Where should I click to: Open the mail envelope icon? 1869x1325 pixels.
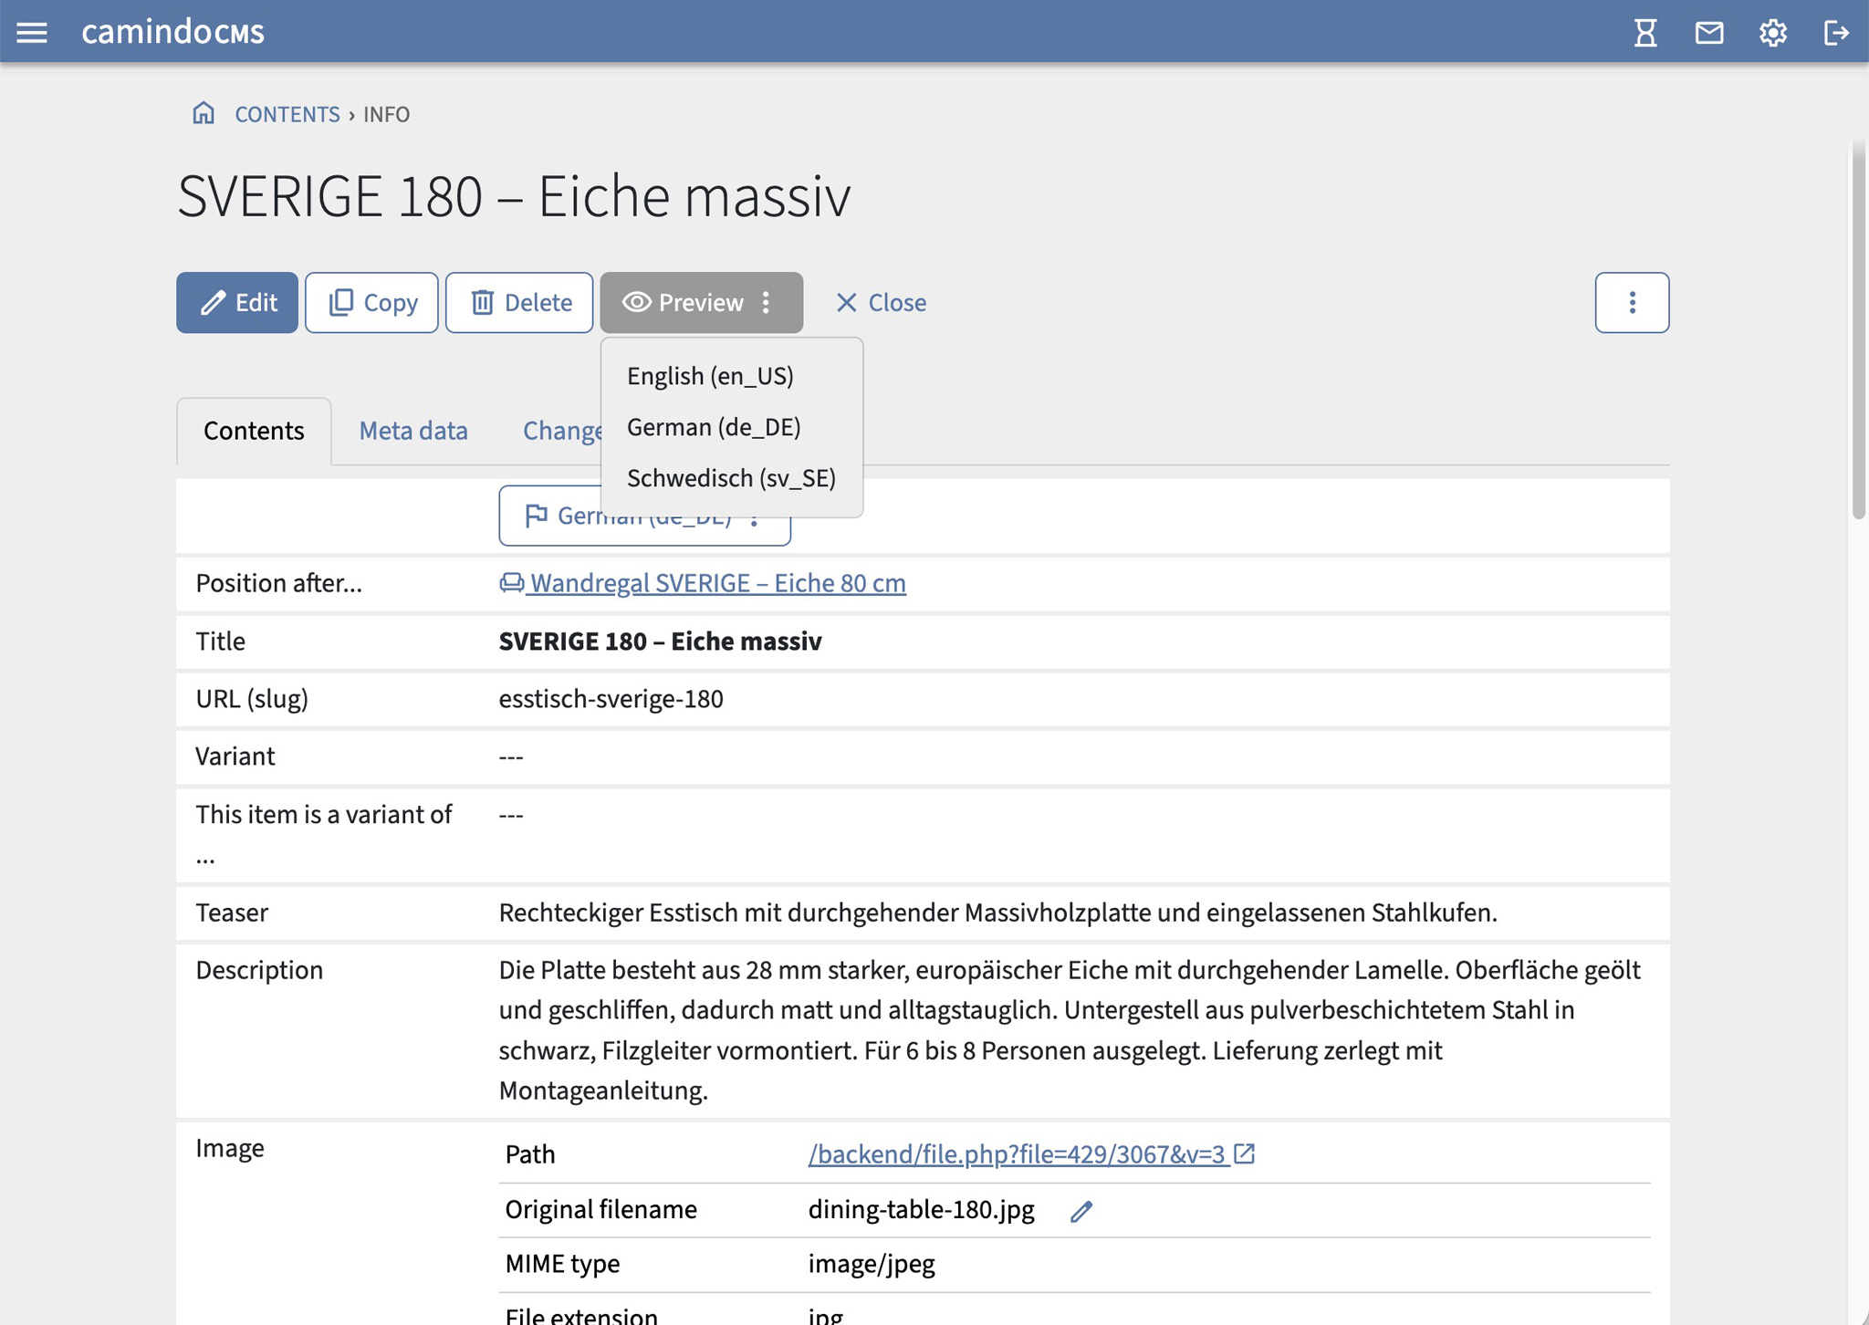tap(1709, 33)
